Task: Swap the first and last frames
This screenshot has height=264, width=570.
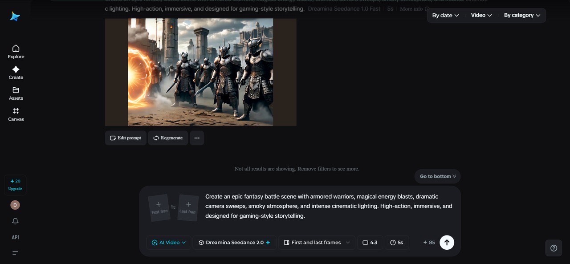Action: click(173, 207)
